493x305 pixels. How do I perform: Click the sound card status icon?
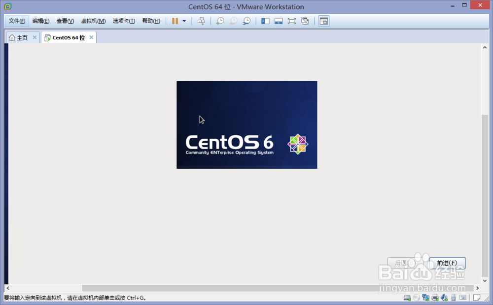(444, 298)
